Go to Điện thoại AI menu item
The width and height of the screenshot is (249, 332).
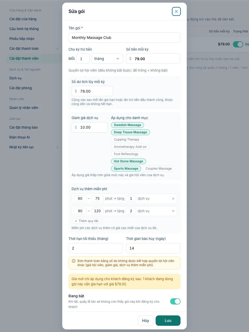click(x=19, y=137)
